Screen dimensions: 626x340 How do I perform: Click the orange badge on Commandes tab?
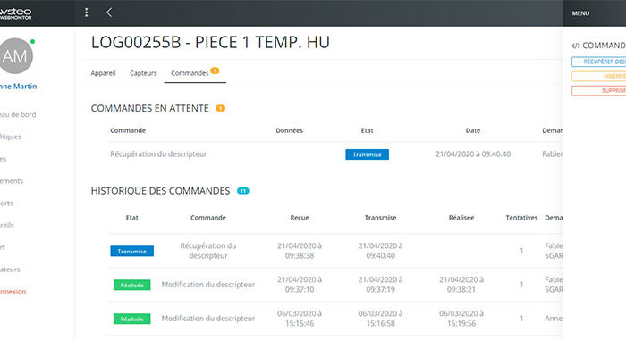coord(215,70)
